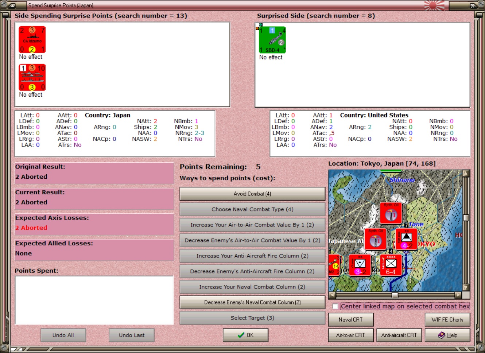Click the map vertical scrollbar thumb

coord(466,218)
